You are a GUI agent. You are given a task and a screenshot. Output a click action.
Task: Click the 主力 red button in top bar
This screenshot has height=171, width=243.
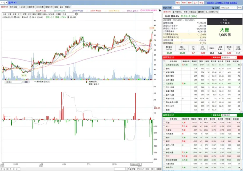click(195, 3)
